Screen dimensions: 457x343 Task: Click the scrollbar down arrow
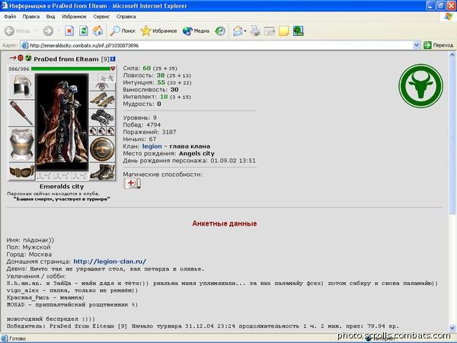[x=452, y=328]
